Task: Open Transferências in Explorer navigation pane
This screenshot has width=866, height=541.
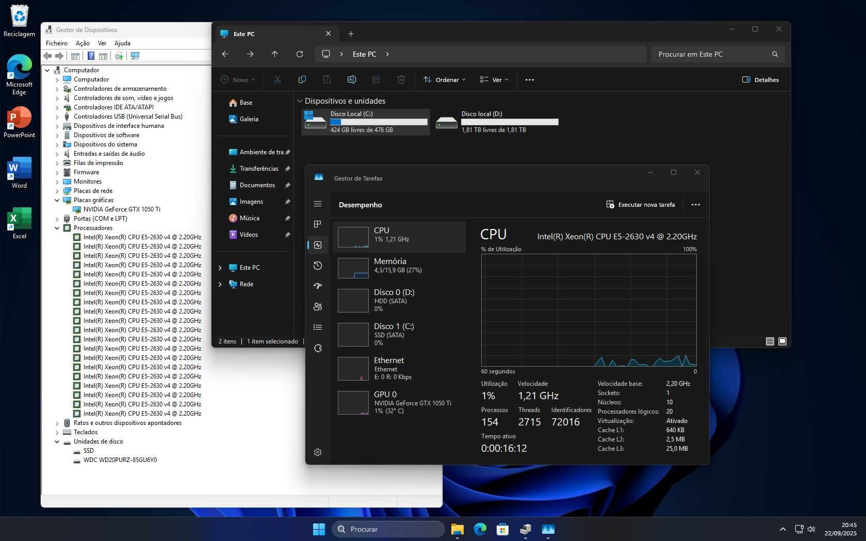Action: tap(259, 169)
